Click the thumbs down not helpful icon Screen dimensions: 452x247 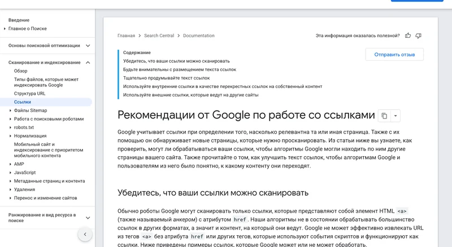[x=418, y=36]
